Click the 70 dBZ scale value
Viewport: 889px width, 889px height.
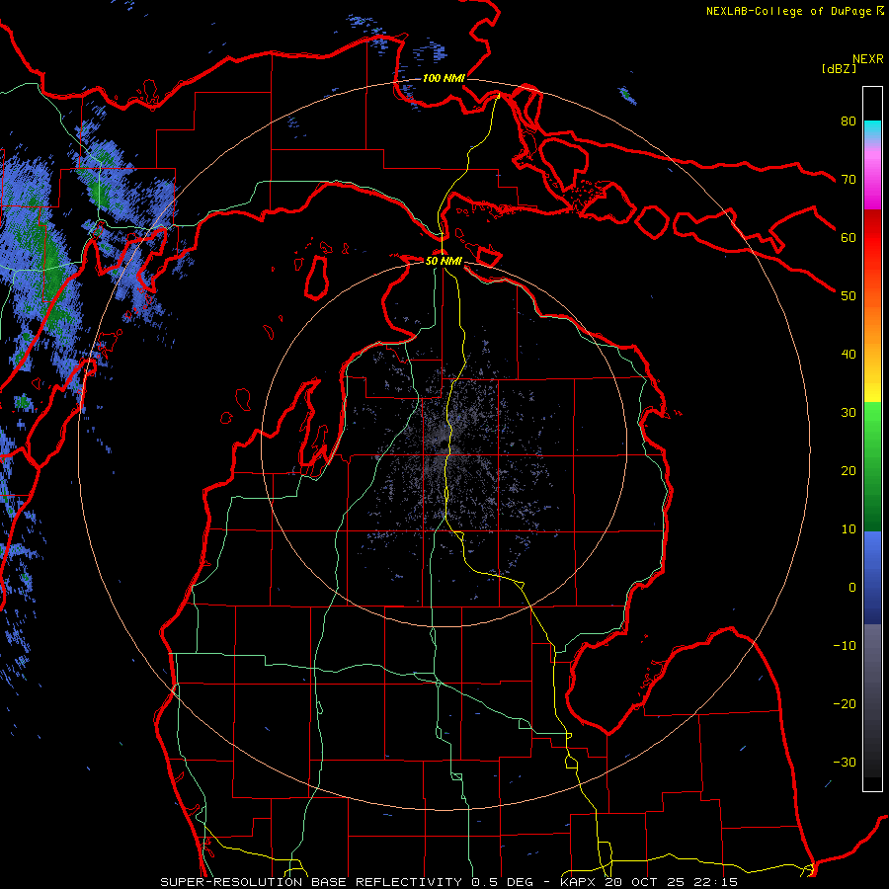point(849,179)
